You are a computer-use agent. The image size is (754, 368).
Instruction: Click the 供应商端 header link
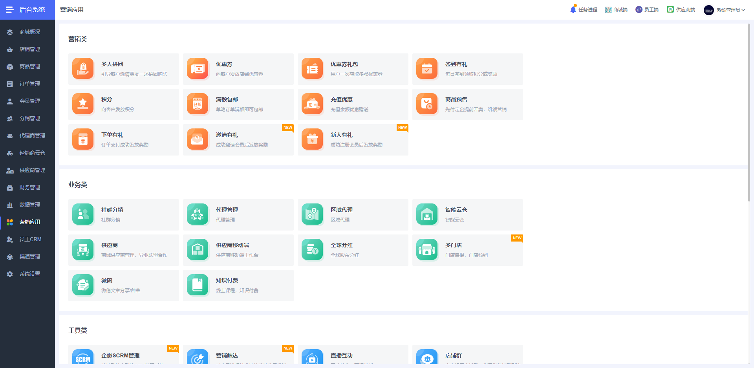[x=681, y=10]
